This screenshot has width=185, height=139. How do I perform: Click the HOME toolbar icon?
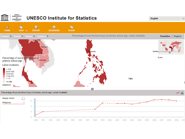[7, 29]
